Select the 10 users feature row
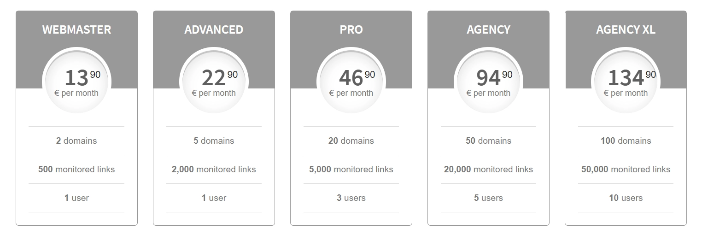This screenshot has width=702, height=246. (x=626, y=198)
